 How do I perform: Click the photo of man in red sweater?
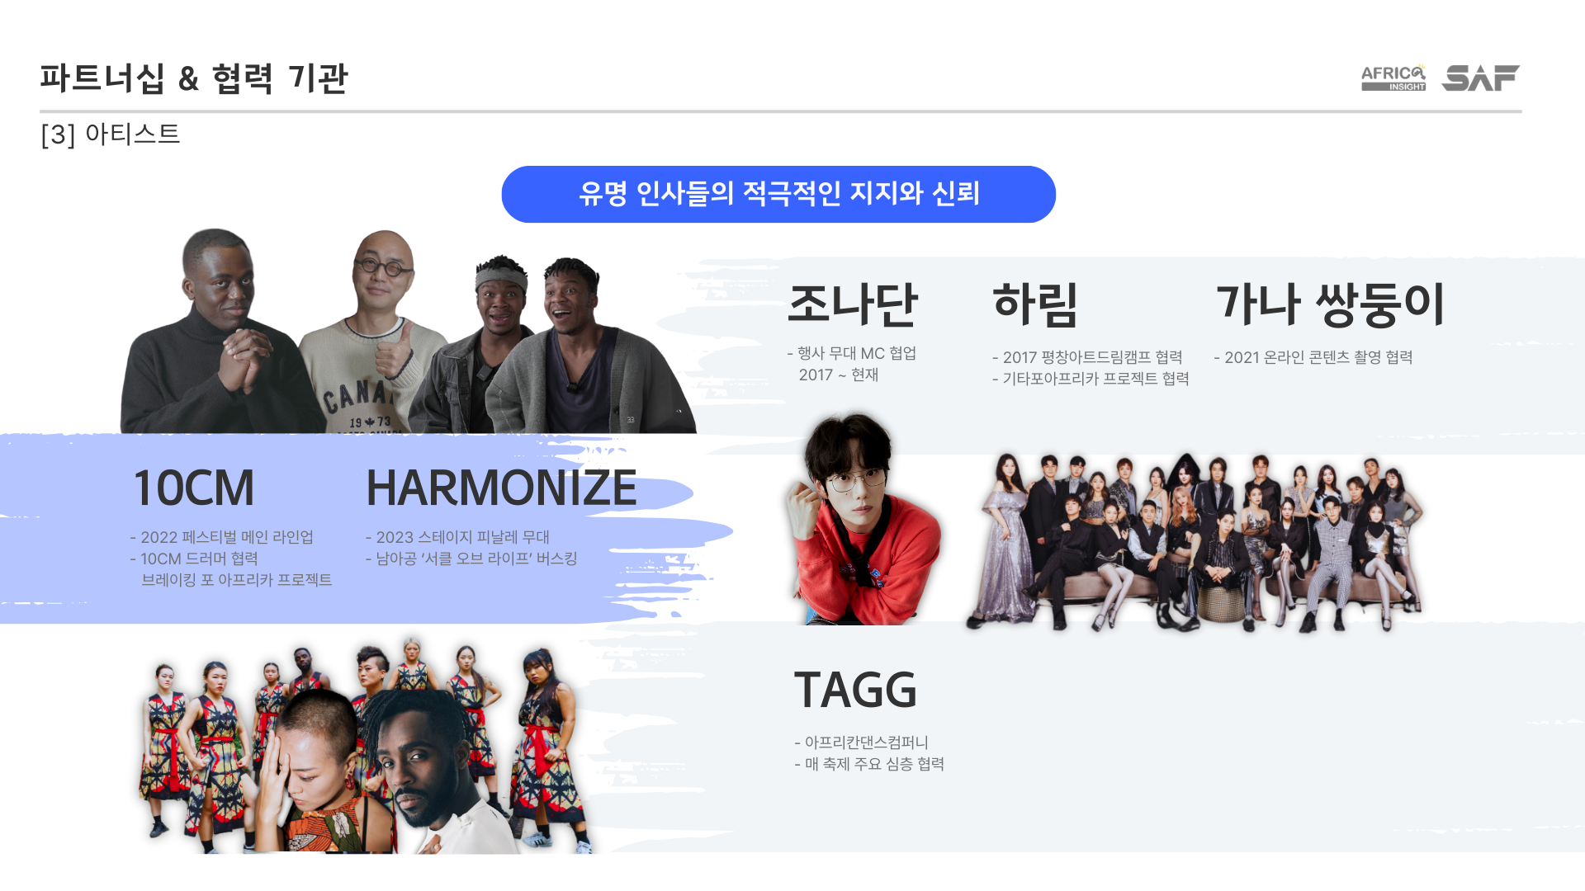863,518
